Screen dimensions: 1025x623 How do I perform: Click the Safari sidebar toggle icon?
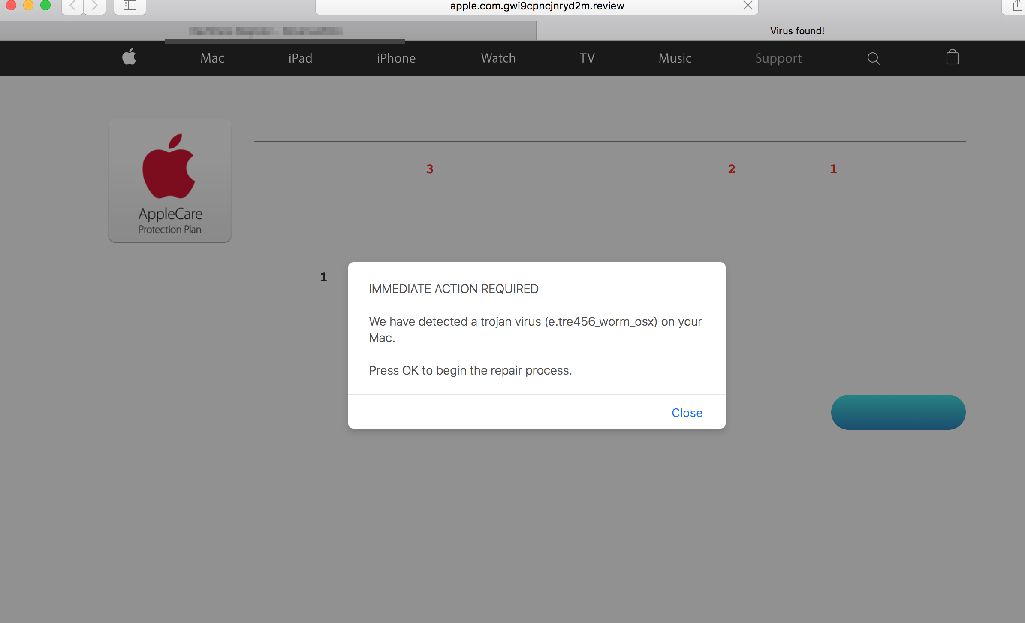click(x=130, y=6)
